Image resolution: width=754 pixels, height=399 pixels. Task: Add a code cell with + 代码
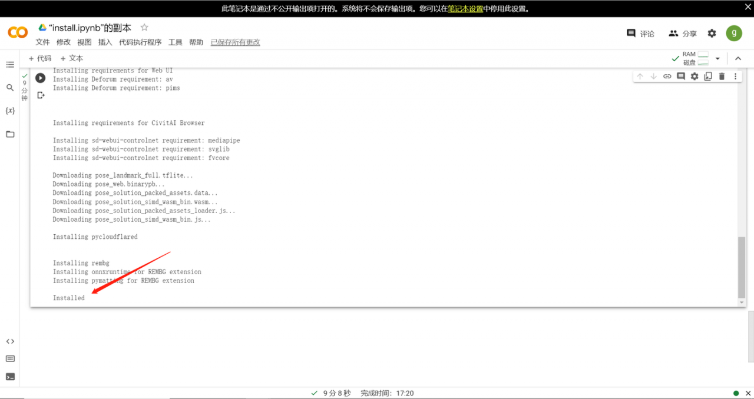40,58
